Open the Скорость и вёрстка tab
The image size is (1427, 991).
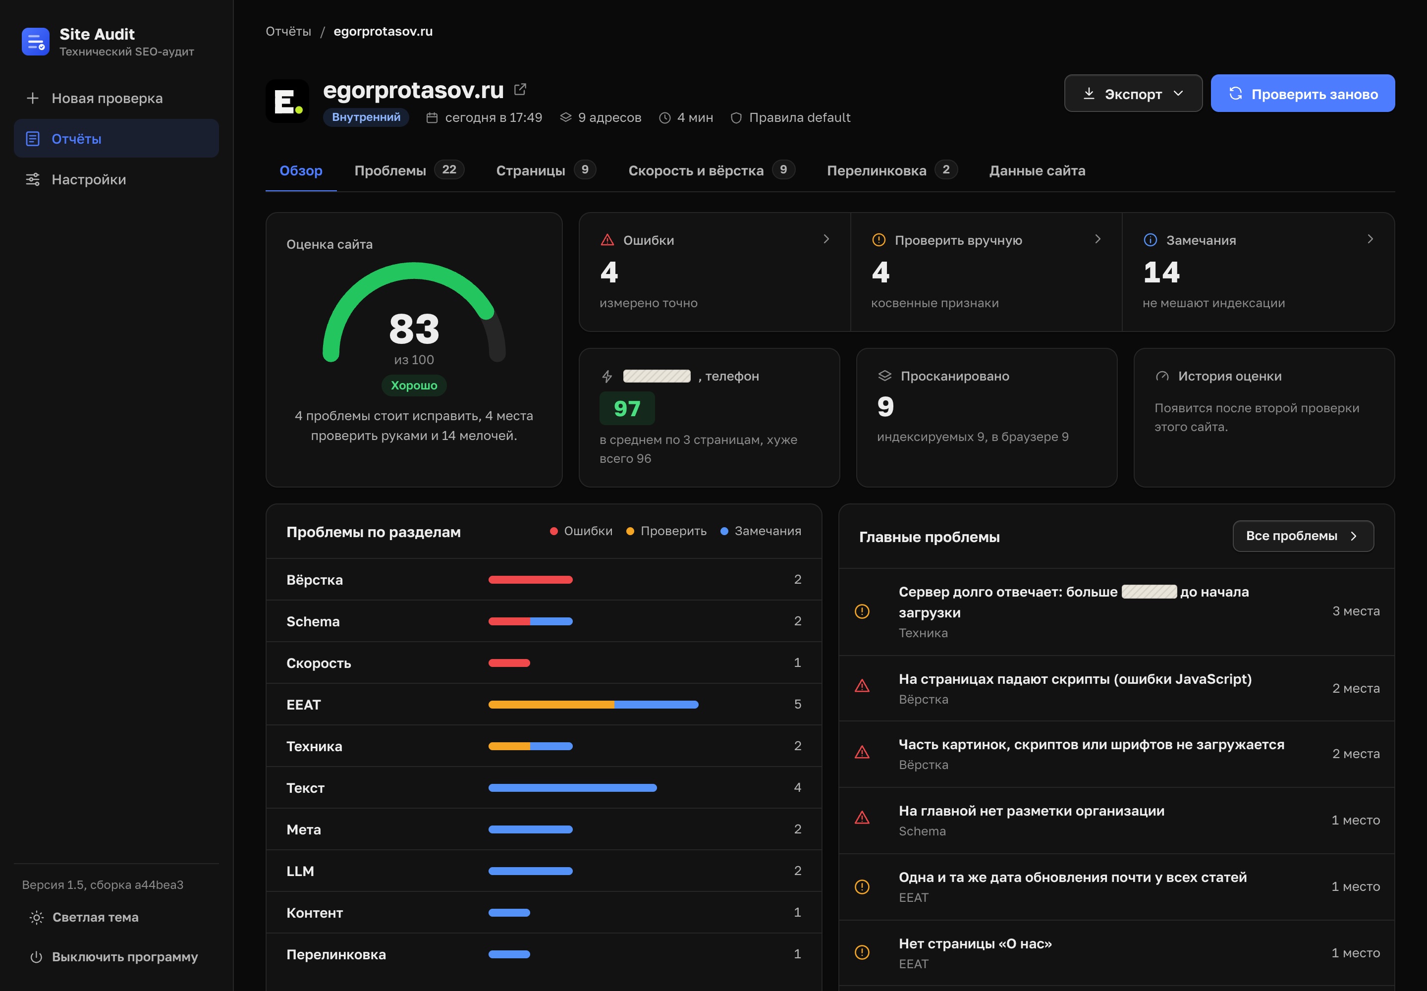point(711,170)
